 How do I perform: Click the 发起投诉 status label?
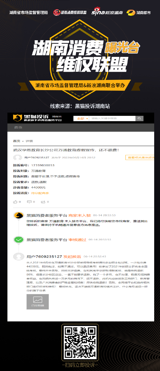72,257
